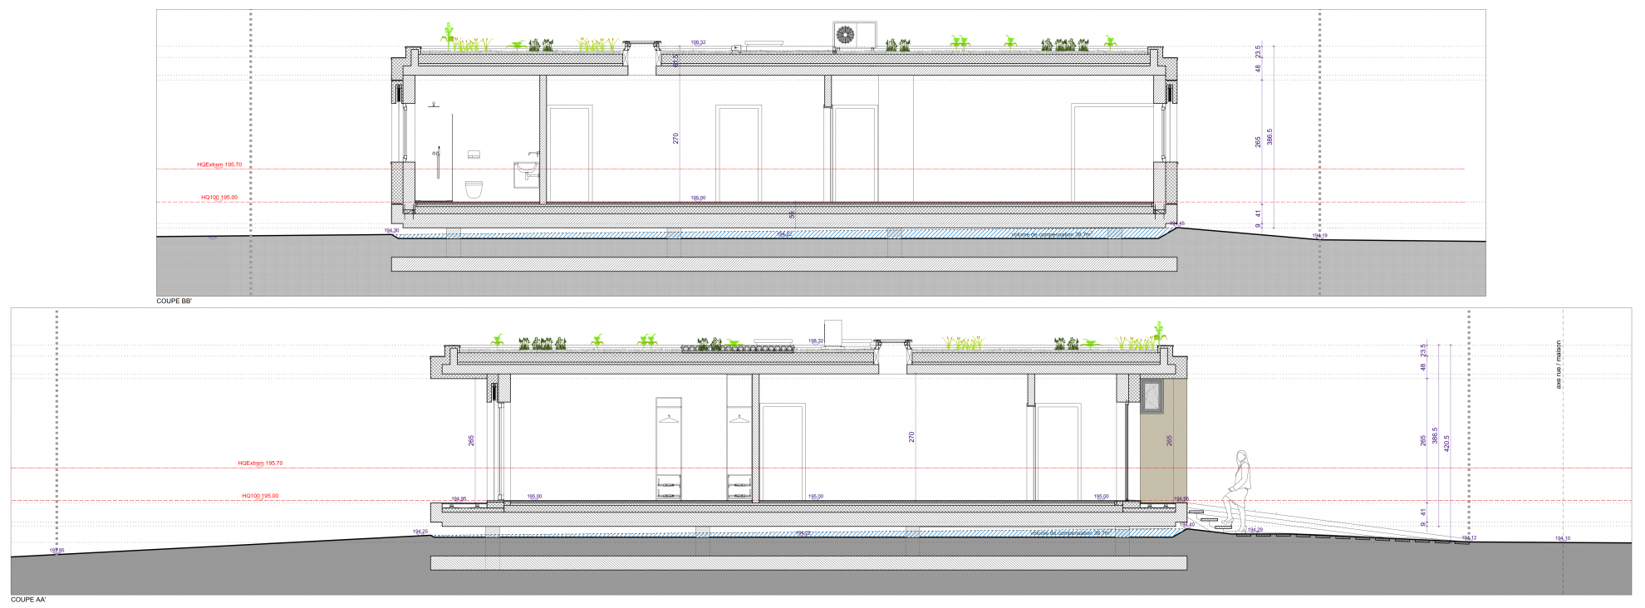Select the 198.32 roof elevation label in Coupe BB'
Viewport: 1645px width, 608px height.
[x=698, y=42]
